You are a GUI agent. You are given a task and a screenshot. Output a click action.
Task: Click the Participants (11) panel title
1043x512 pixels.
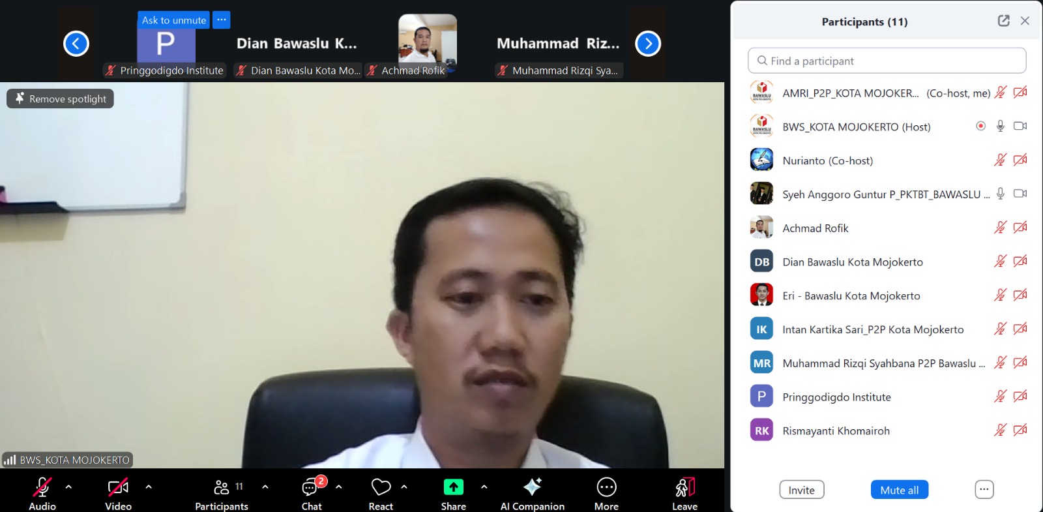pos(864,22)
